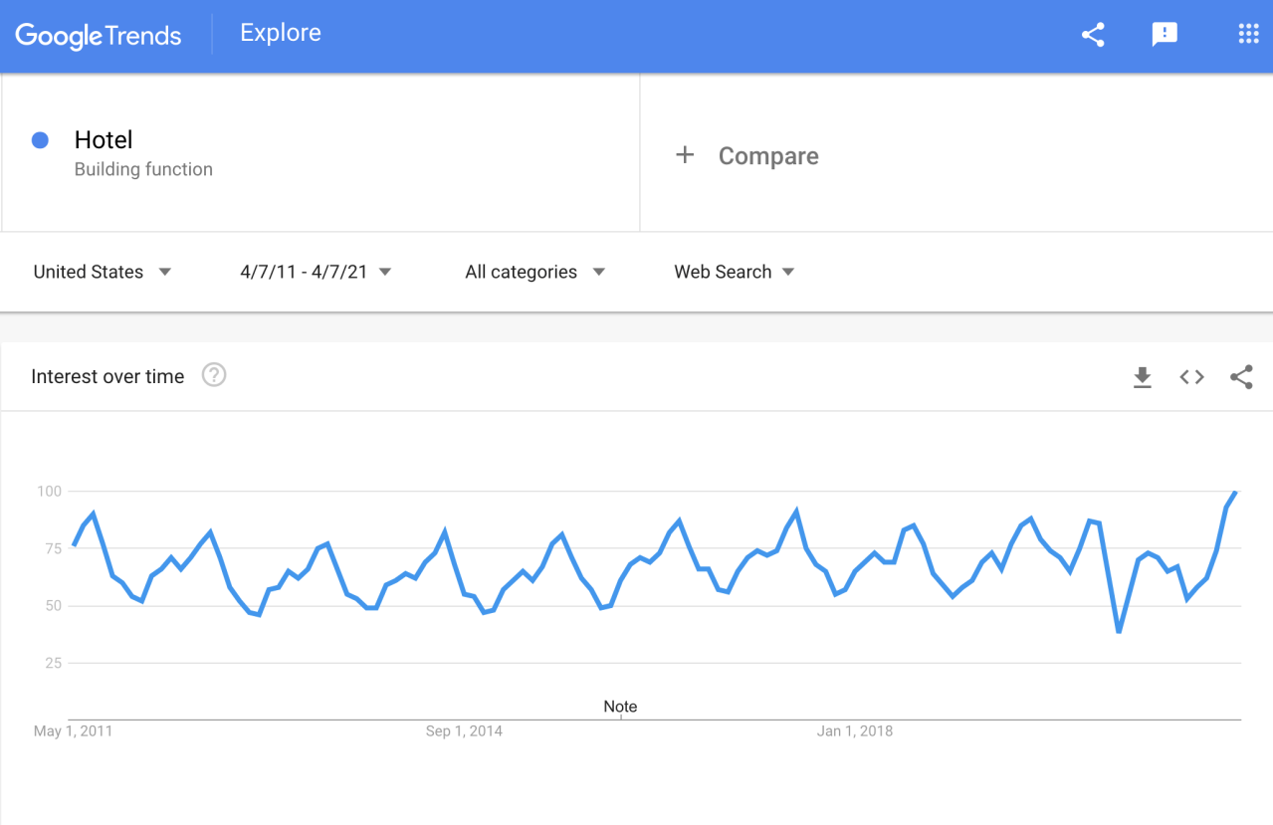The image size is (1273, 825).
Task: Click the download CSV icon above the chart
Action: pyautogui.click(x=1142, y=377)
